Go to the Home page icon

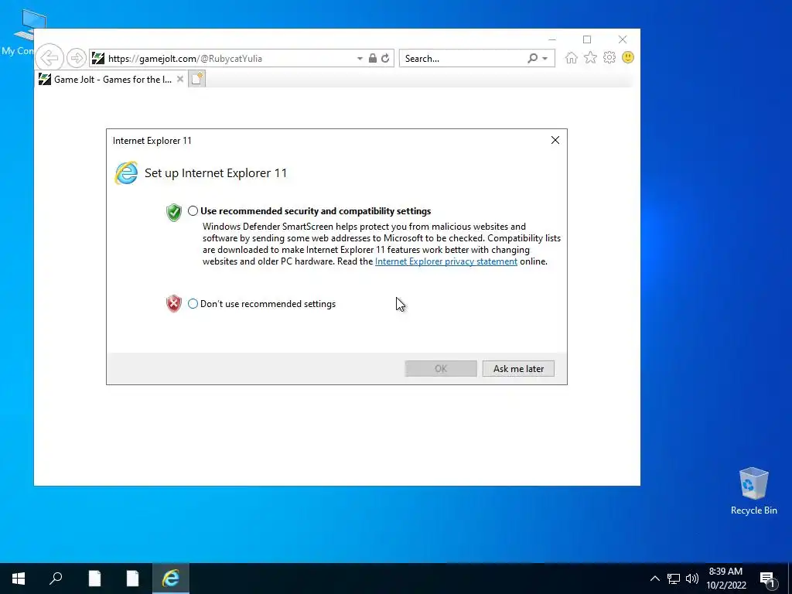(572, 57)
